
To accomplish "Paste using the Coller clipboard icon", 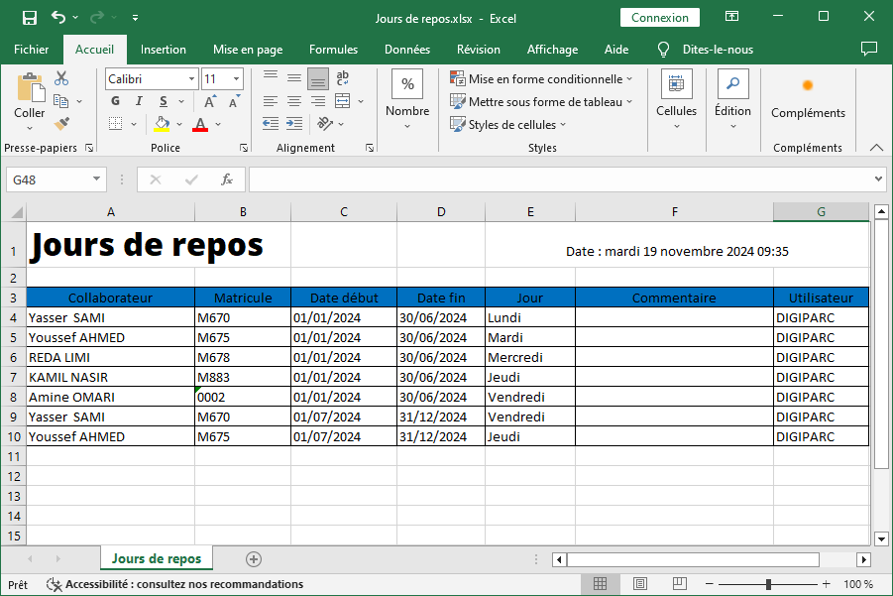I will [x=30, y=87].
